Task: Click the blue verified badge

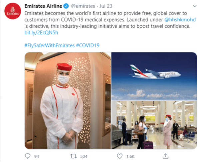Action: (66, 6)
